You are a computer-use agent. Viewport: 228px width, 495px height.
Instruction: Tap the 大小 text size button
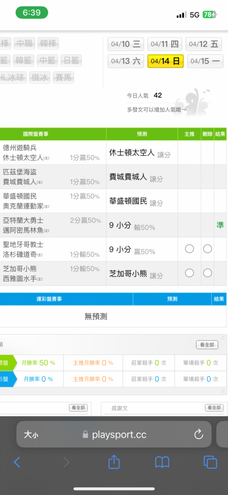coord(32,435)
